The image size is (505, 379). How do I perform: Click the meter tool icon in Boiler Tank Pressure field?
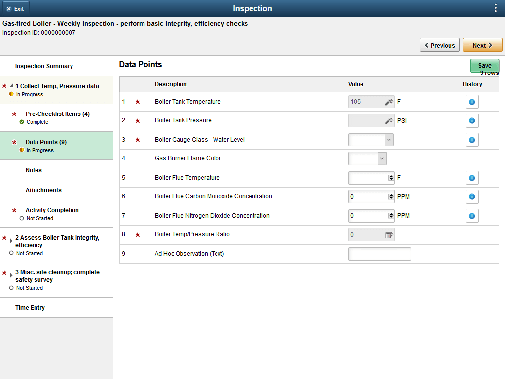click(389, 121)
